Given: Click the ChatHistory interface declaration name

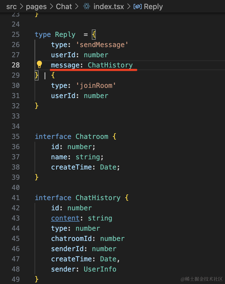Looking at the screenshot, I should (98, 198).
